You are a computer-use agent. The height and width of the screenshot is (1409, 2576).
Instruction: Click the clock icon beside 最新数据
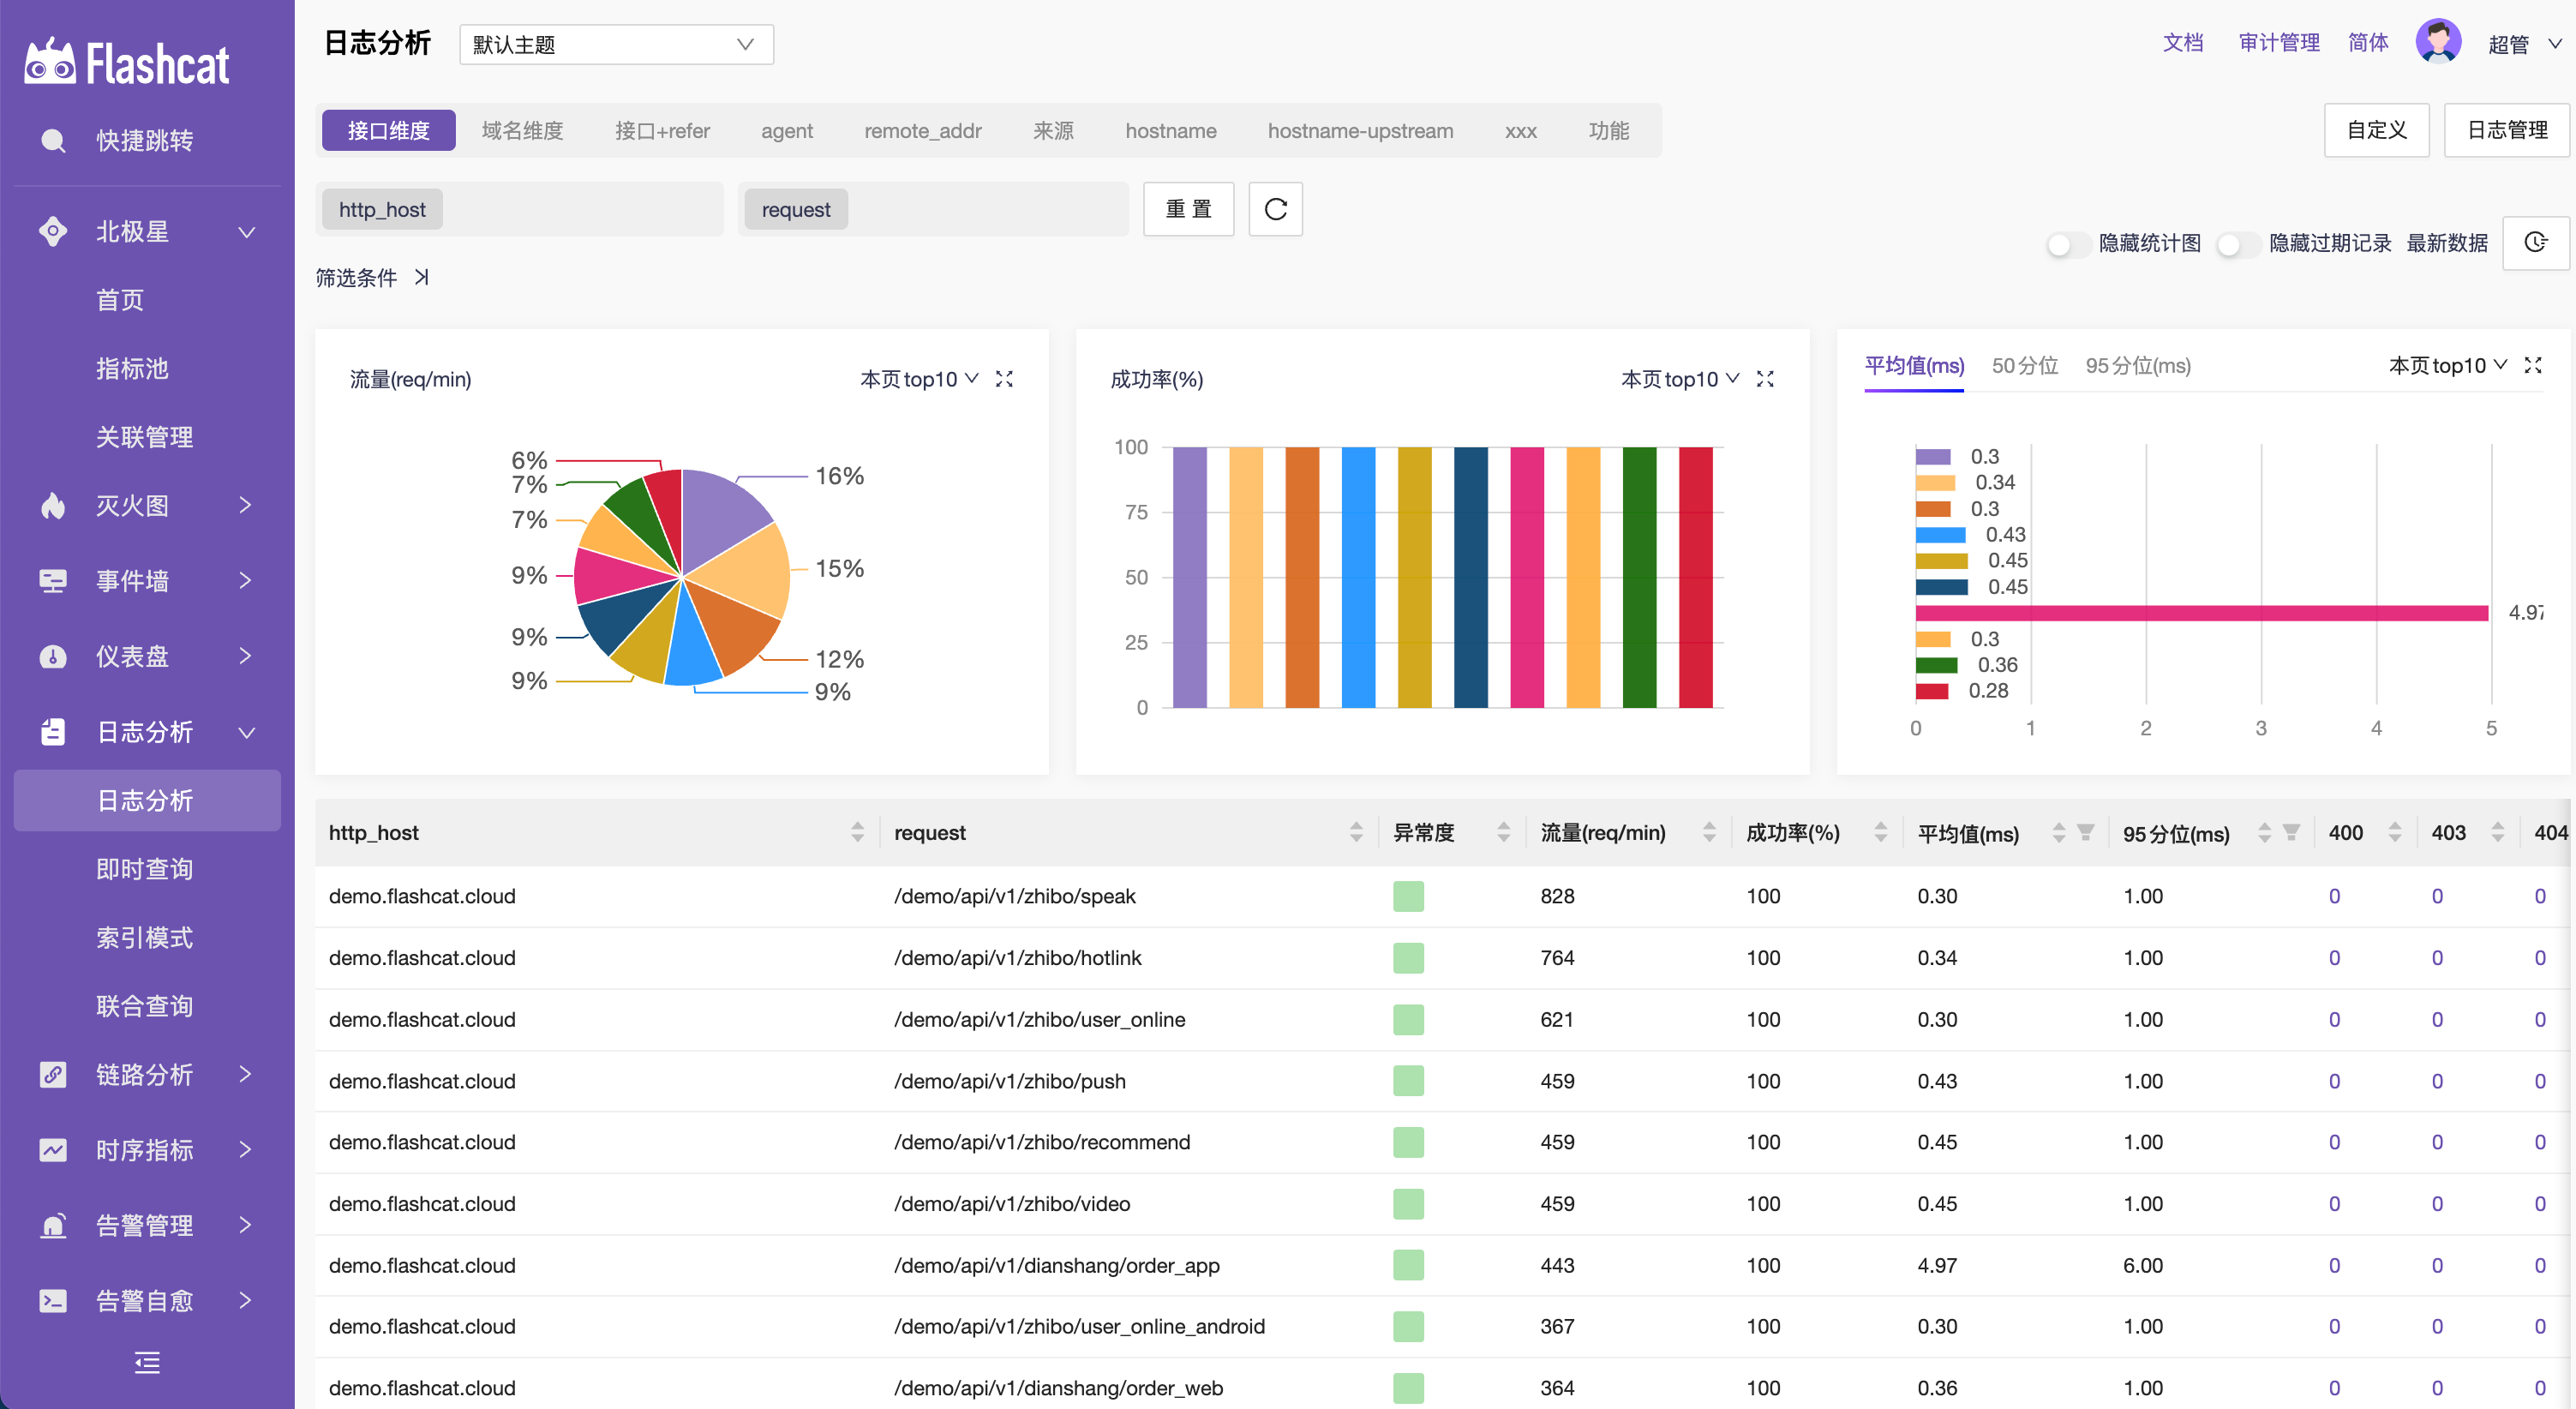(2535, 242)
